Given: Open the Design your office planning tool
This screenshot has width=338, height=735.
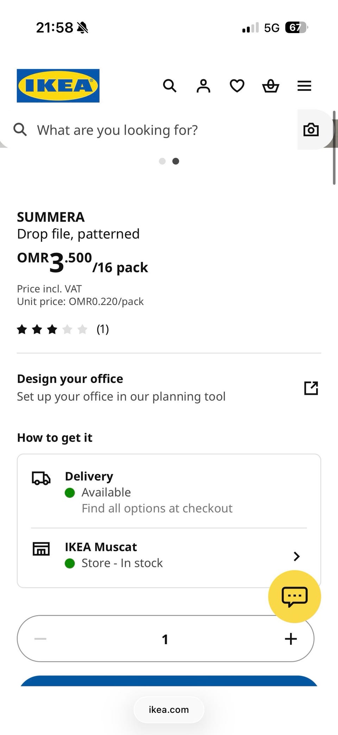Looking at the screenshot, I should pyautogui.click(x=121, y=387).
